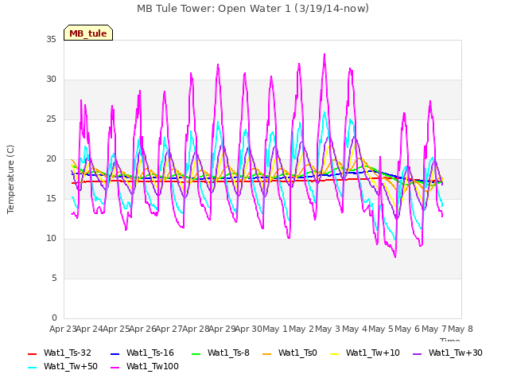Viewport: 509px width, 382px height.
Task: Click the 35 y-axis tick label
Action: (51, 40)
